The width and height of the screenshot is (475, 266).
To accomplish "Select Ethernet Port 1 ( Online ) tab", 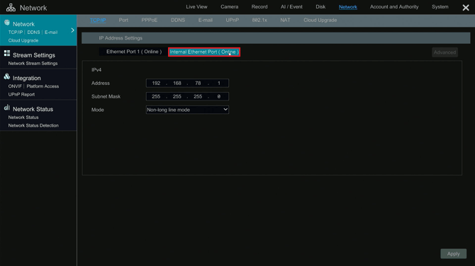I will 134,52.
